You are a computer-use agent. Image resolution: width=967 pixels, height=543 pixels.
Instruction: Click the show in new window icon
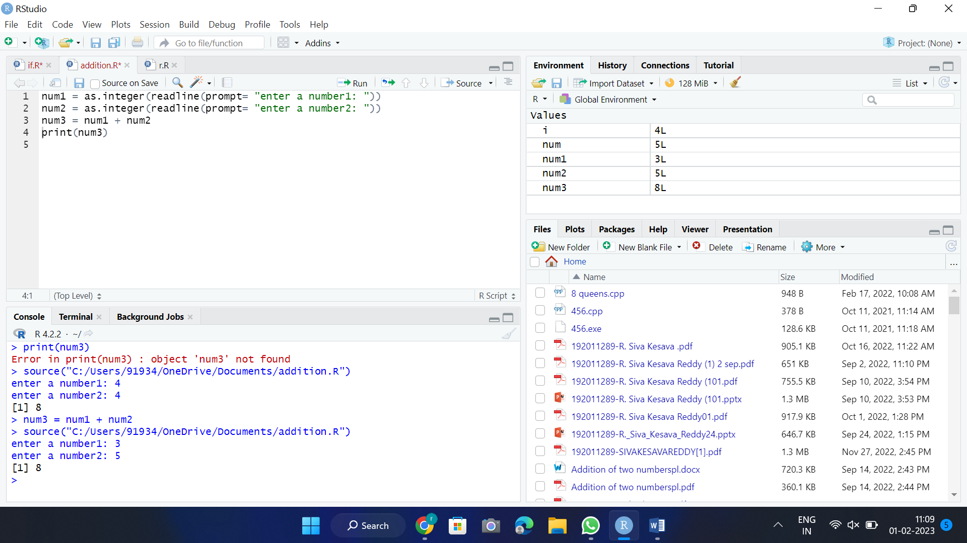(55, 83)
